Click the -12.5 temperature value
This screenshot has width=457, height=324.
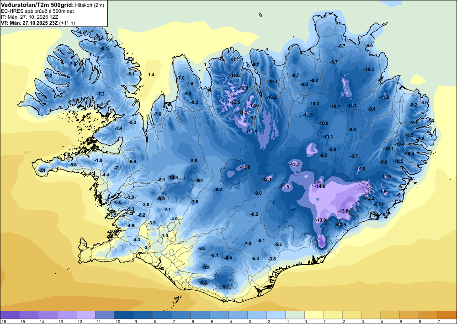235,102
